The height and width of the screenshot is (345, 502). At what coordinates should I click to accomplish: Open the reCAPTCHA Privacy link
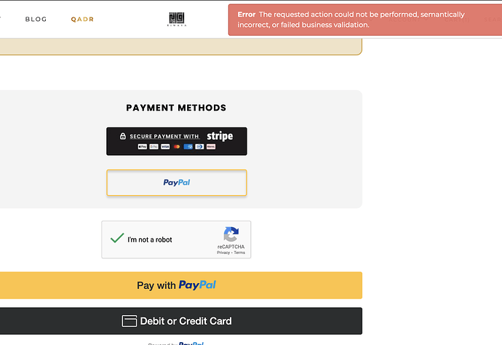click(x=223, y=253)
